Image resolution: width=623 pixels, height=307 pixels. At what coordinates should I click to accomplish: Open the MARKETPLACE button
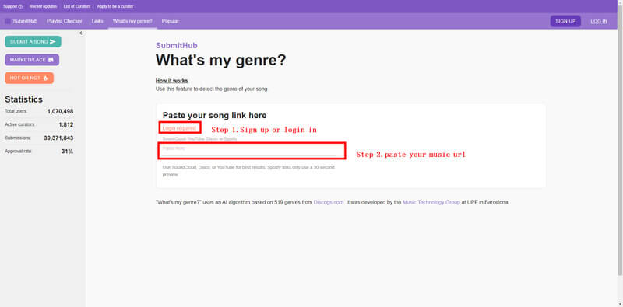(x=32, y=60)
